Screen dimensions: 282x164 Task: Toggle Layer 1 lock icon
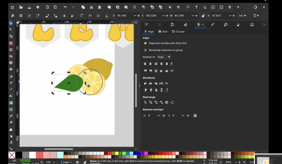tap(85, 162)
